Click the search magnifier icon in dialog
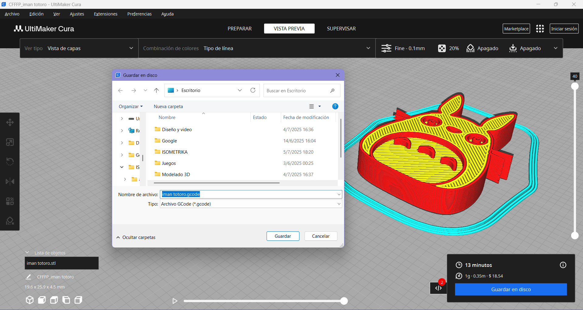 pos(332,90)
